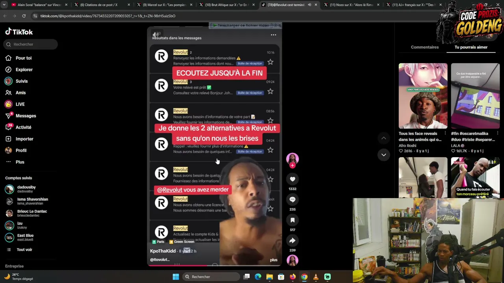Like the video with heart icon
Image resolution: width=504 pixels, height=283 pixels.
pyautogui.click(x=292, y=179)
